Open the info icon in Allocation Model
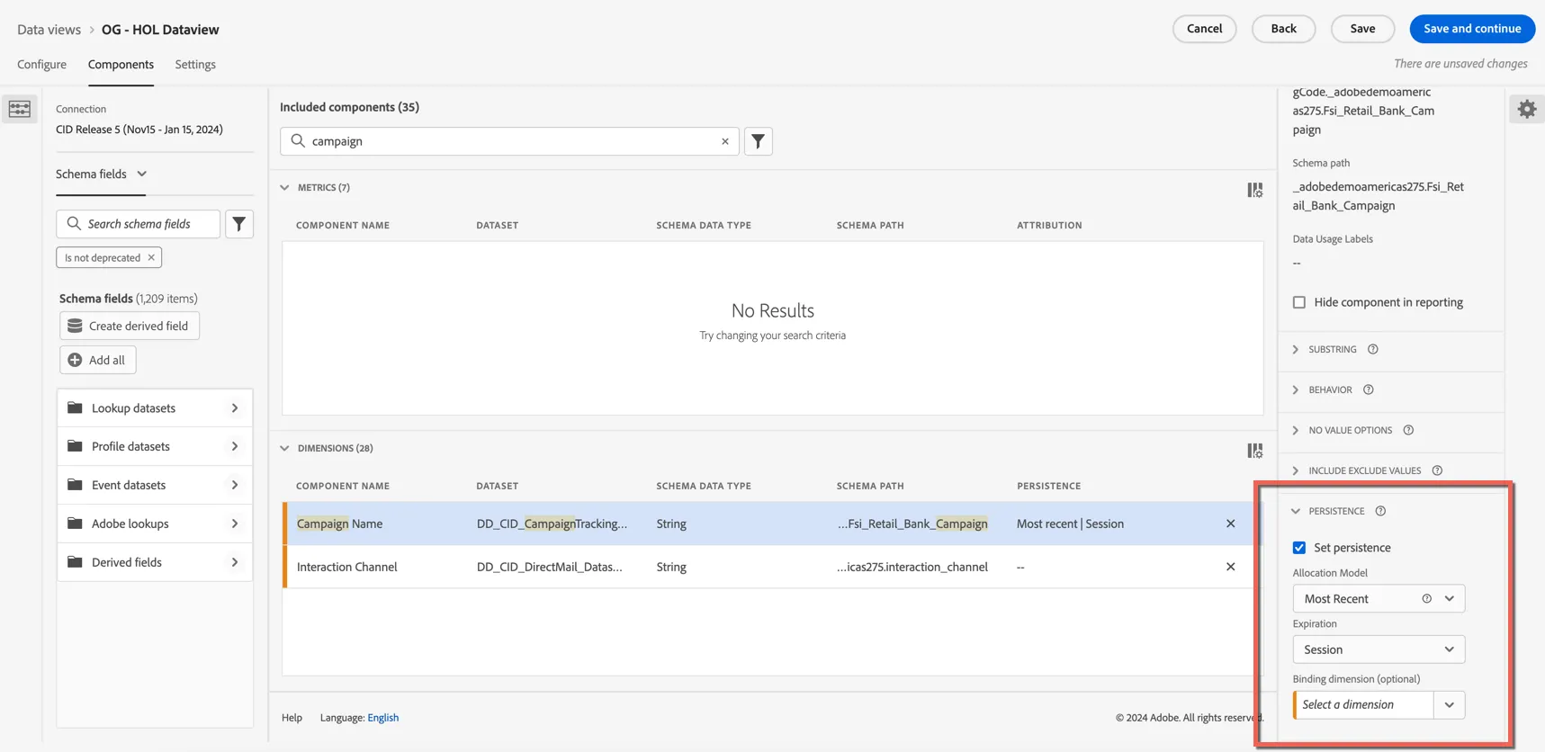1545x752 pixels. click(1426, 599)
